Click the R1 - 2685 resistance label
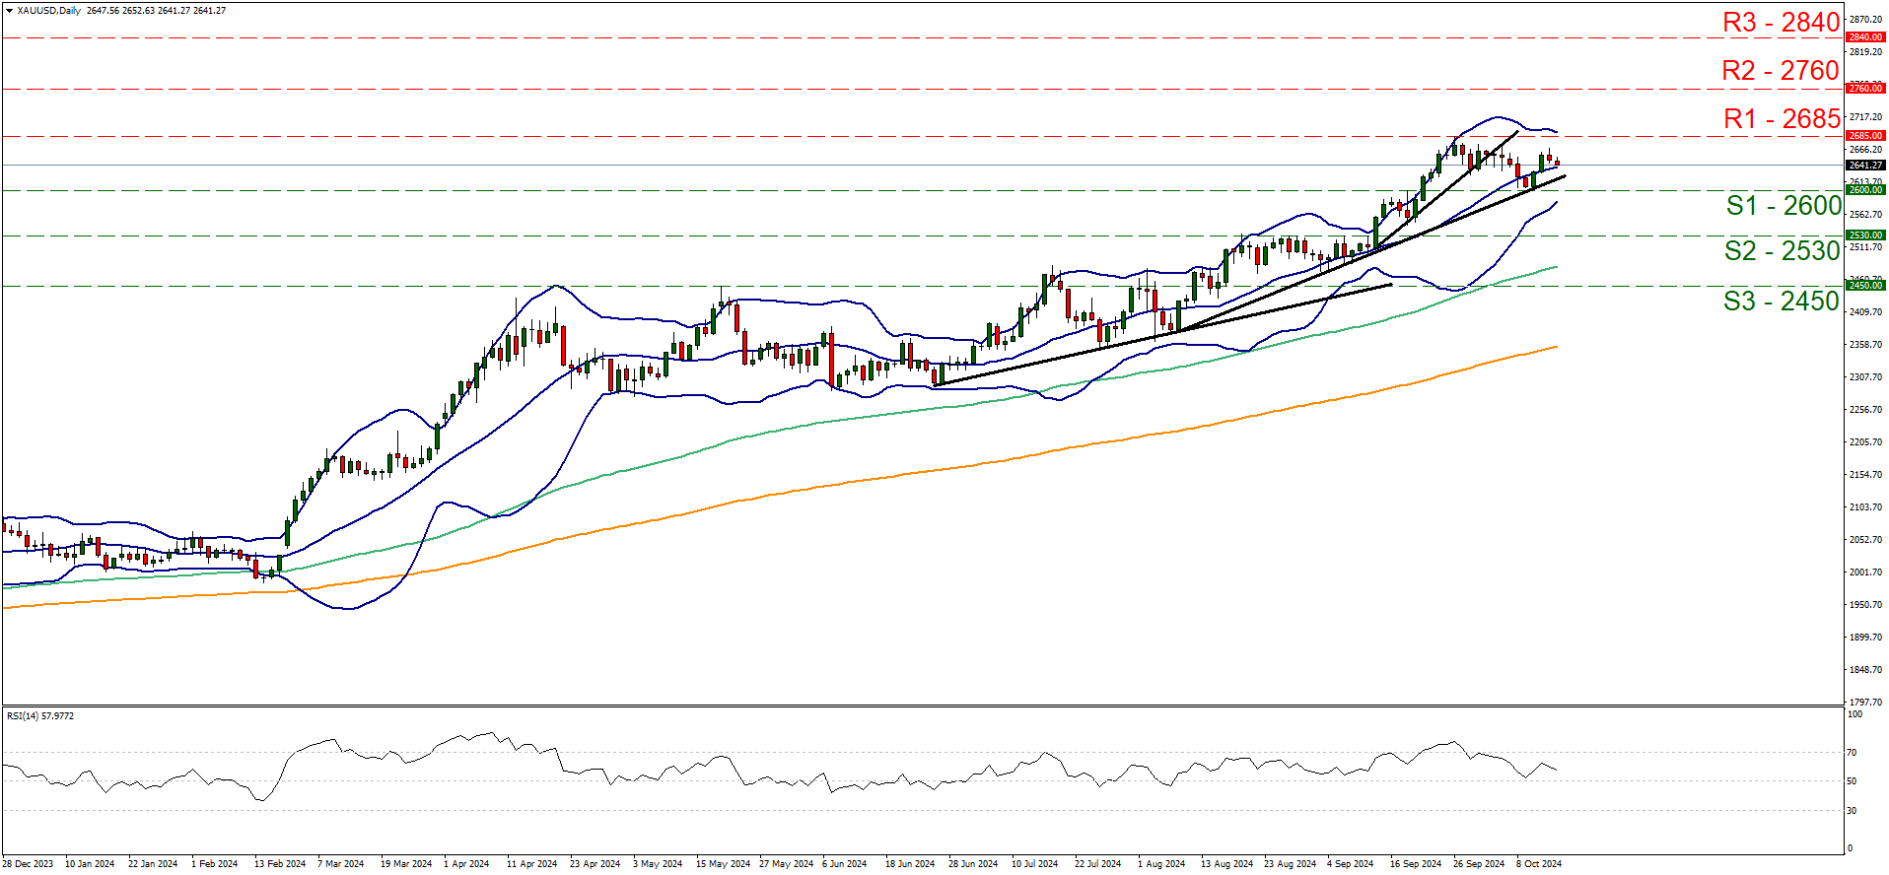 pos(1782,119)
